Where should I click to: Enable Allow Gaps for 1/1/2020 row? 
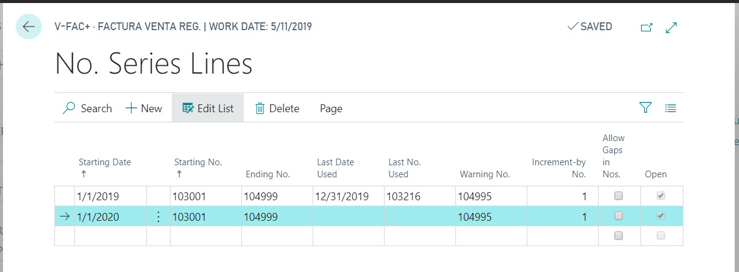[618, 216]
